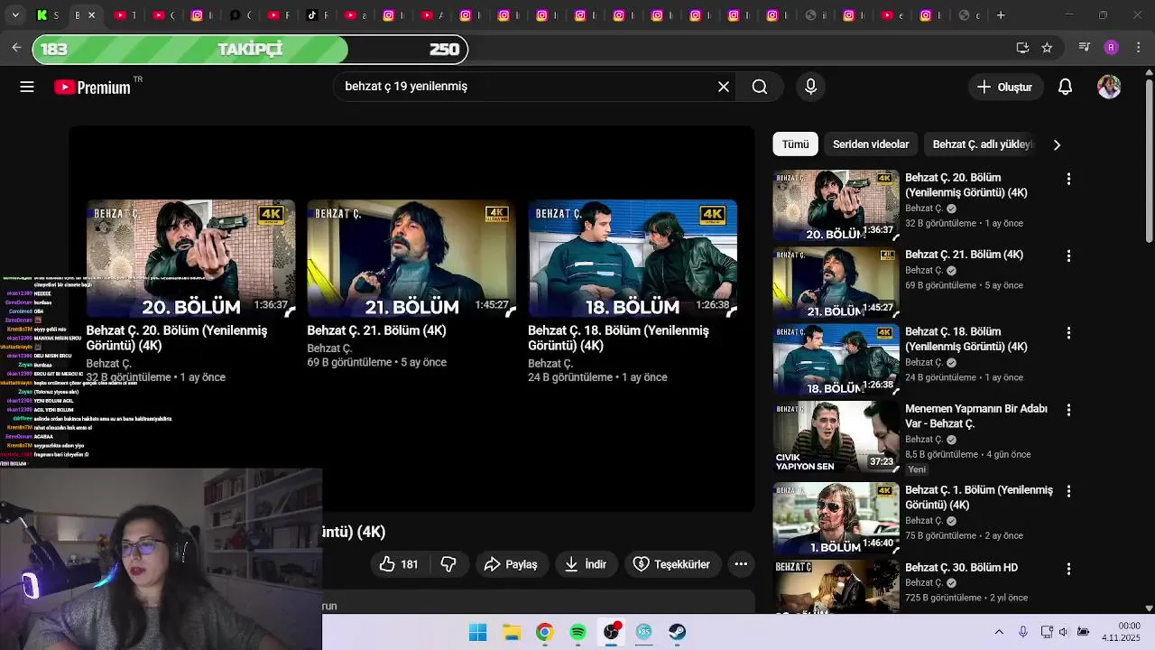Open options for Behzat Ç. 21. Bölüm sidebar video

tap(1068, 256)
